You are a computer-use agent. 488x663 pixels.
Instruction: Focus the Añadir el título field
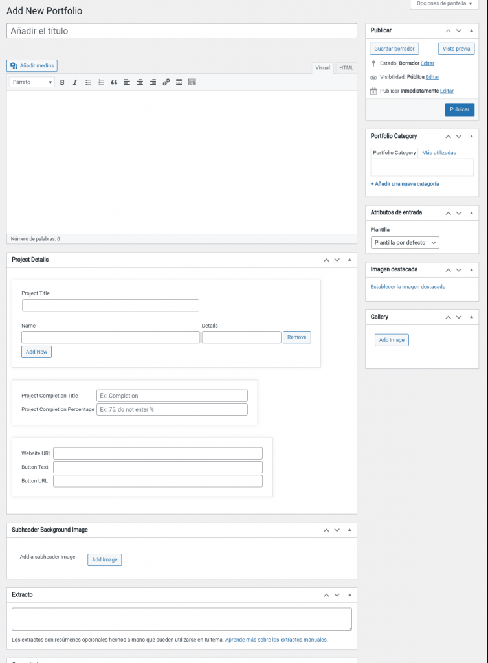click(x=182, y=31)
